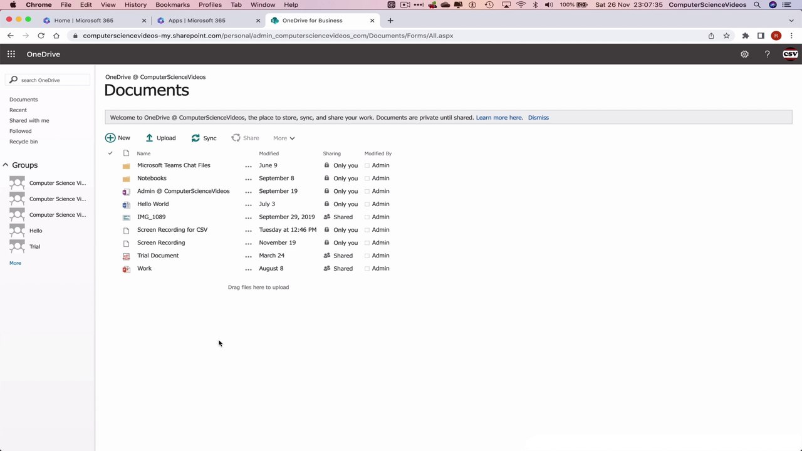Open the ellipsis menu for Microsoft Teams Chat Files
Viewport: 802px width, 451px height.
point(249,167)
